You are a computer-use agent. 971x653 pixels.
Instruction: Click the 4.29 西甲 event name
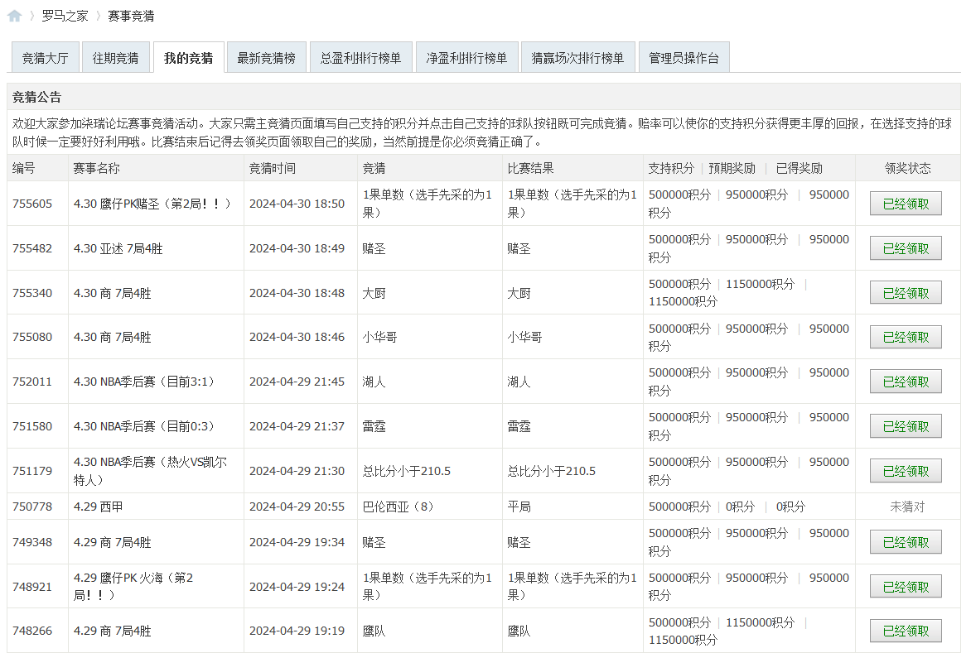coord(98,507)
